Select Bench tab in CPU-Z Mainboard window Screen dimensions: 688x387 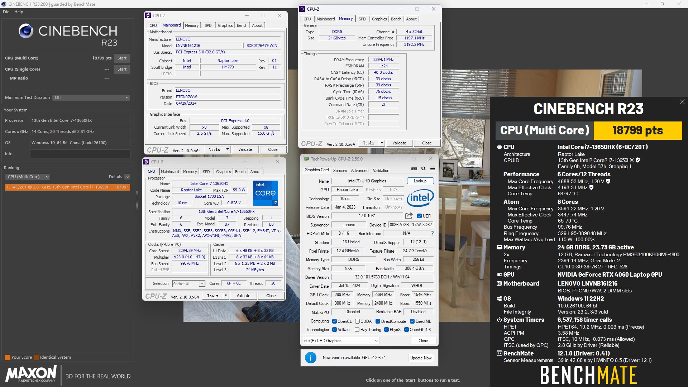[242, 25]
